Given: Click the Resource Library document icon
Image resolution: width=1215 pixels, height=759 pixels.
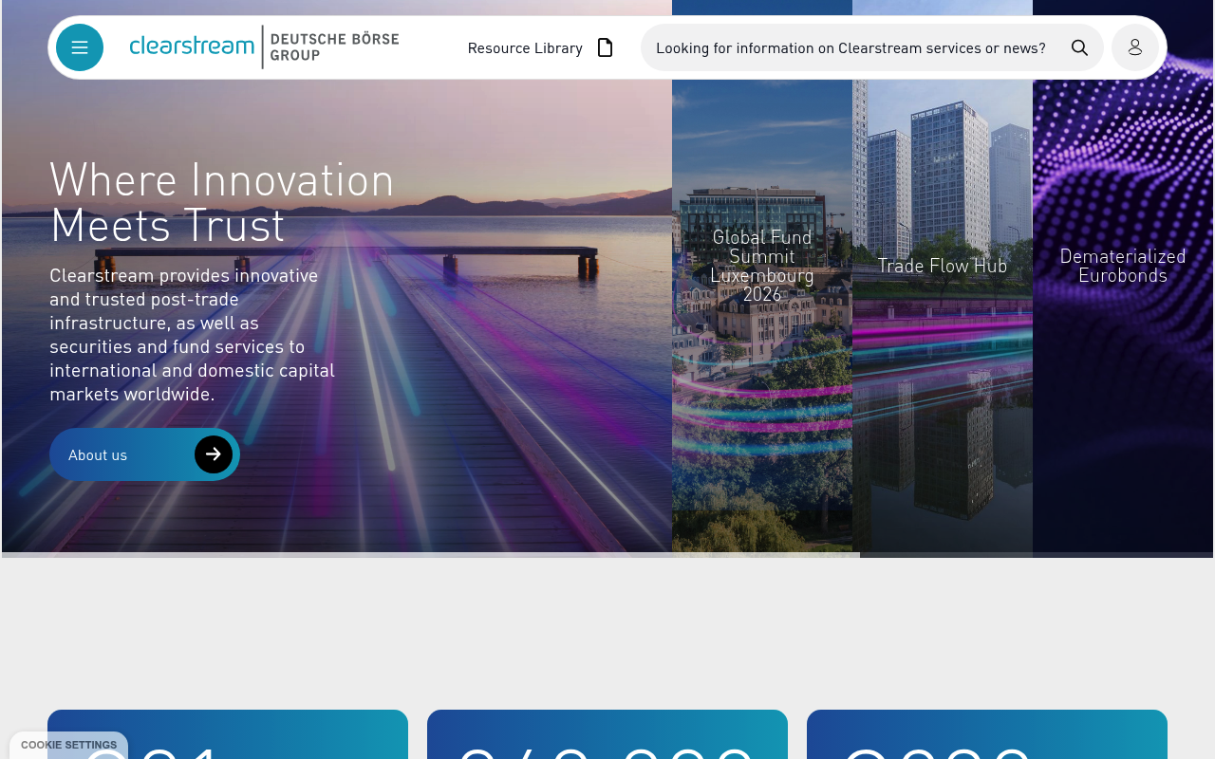Looking at the screenshot, I should 605,47.
